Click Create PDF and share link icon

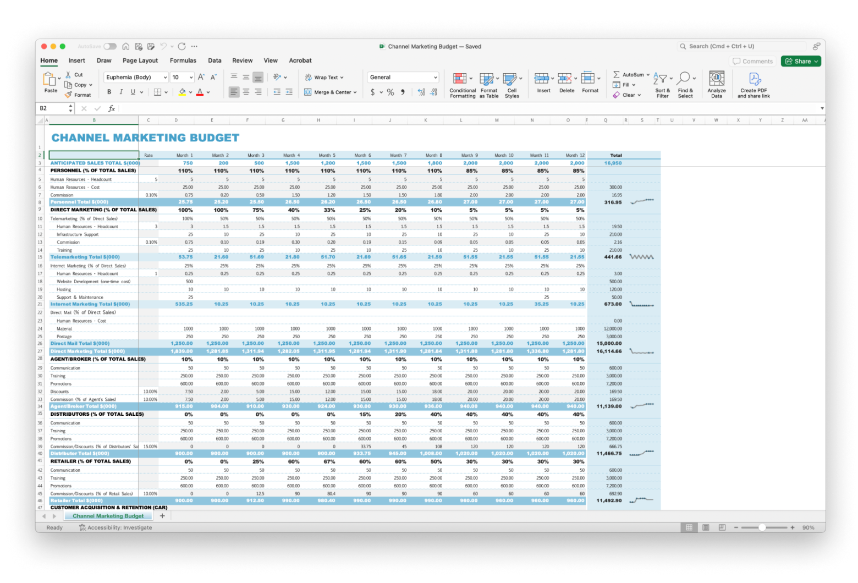[754, 79]
